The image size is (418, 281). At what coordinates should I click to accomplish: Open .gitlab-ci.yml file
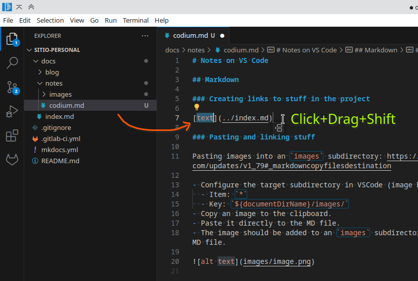pos(60,138)
